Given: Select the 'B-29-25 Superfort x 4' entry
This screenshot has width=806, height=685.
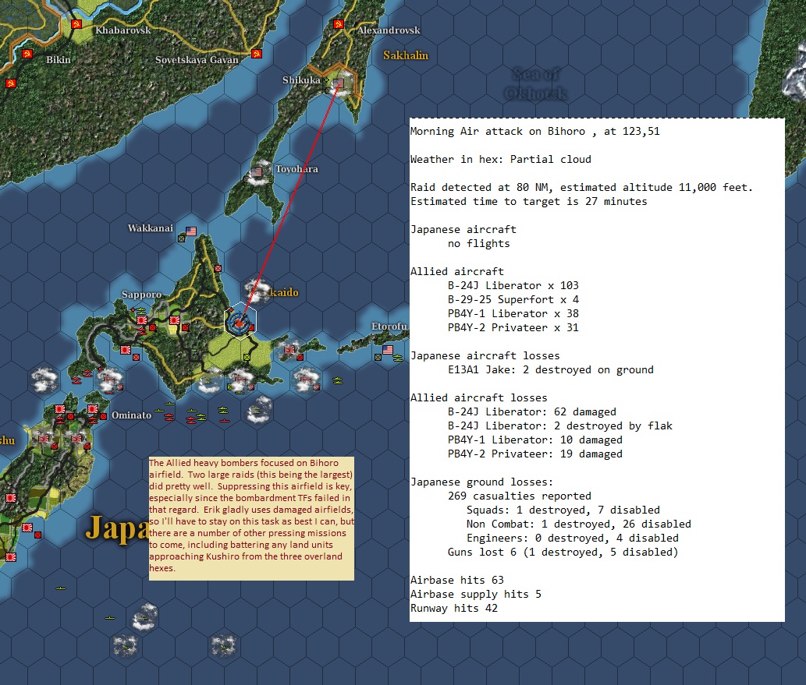Looking at the screenshot, I should click(x=513, y=299).
